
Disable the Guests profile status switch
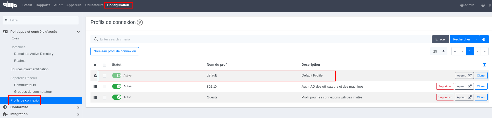click(x=117, y=97)
